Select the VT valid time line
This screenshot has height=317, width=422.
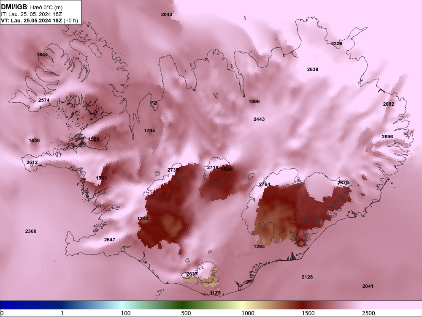pos(39,21)
